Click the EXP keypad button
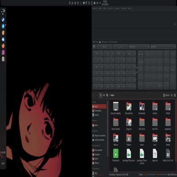Screen dimensions: 177x177 point(160,85)
